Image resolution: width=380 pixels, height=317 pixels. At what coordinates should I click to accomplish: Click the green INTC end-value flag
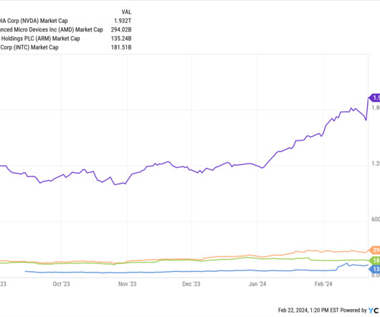pyautogui.click(x=374, y=260)
